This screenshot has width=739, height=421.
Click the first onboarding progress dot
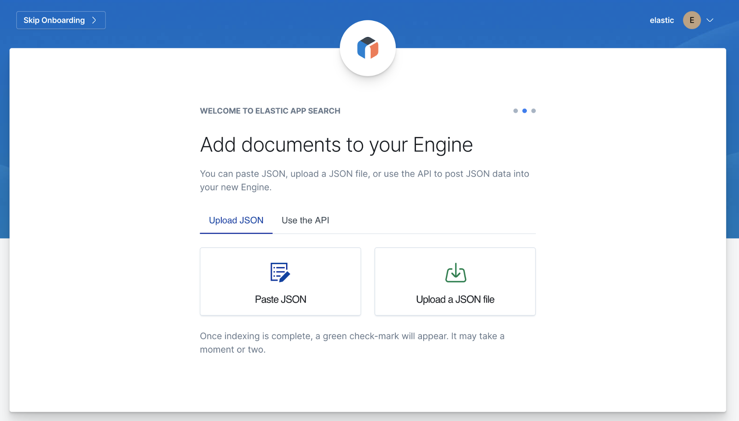point(515,111)
